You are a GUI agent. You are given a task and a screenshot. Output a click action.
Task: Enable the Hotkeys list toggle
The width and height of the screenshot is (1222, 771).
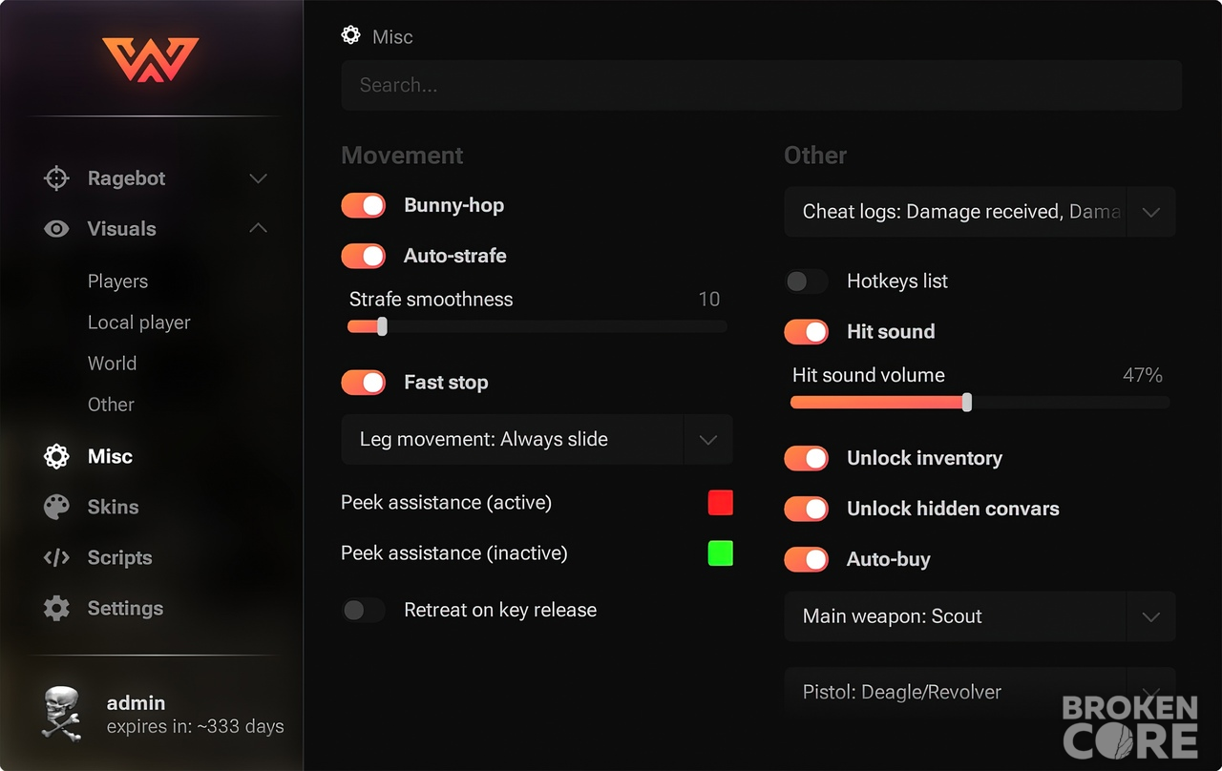(807, 281)
